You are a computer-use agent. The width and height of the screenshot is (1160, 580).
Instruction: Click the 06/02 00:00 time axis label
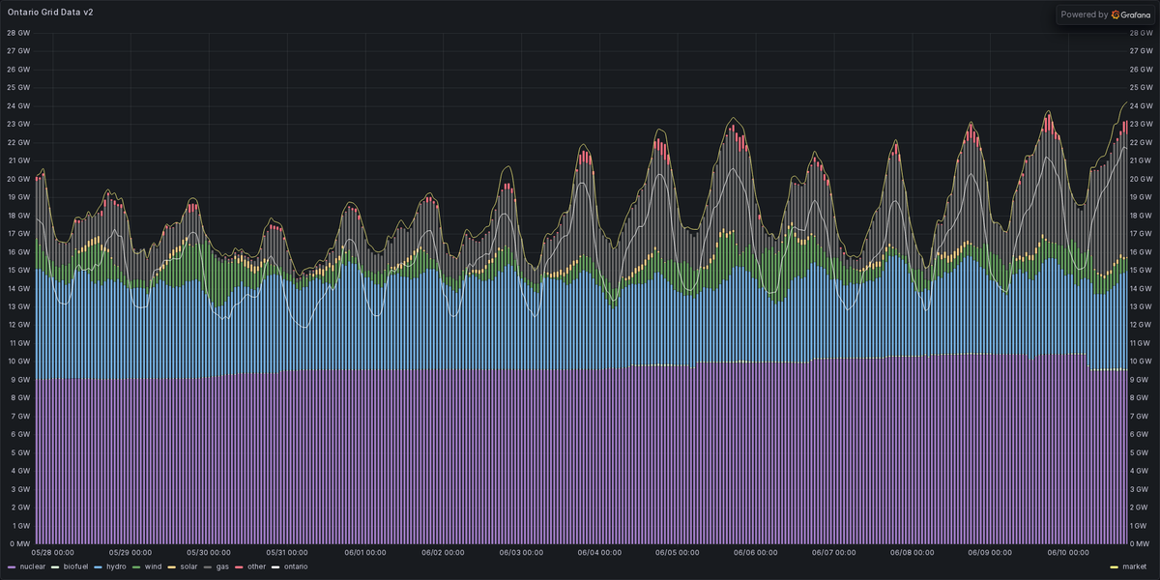(x=443, y=553)
